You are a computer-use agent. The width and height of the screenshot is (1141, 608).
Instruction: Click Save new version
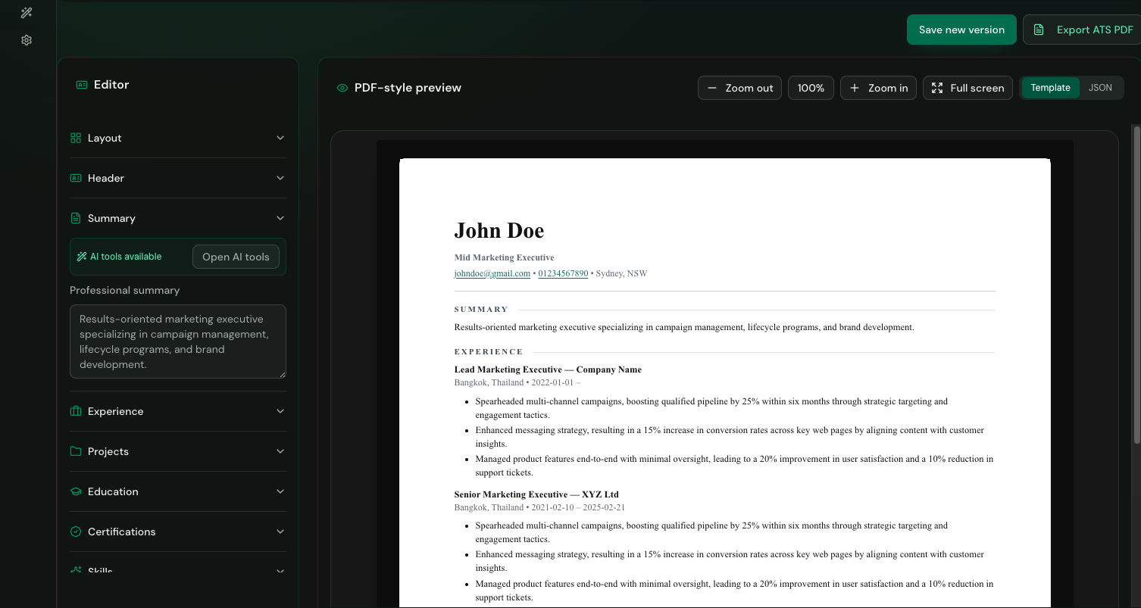click(x=961, y=29)
